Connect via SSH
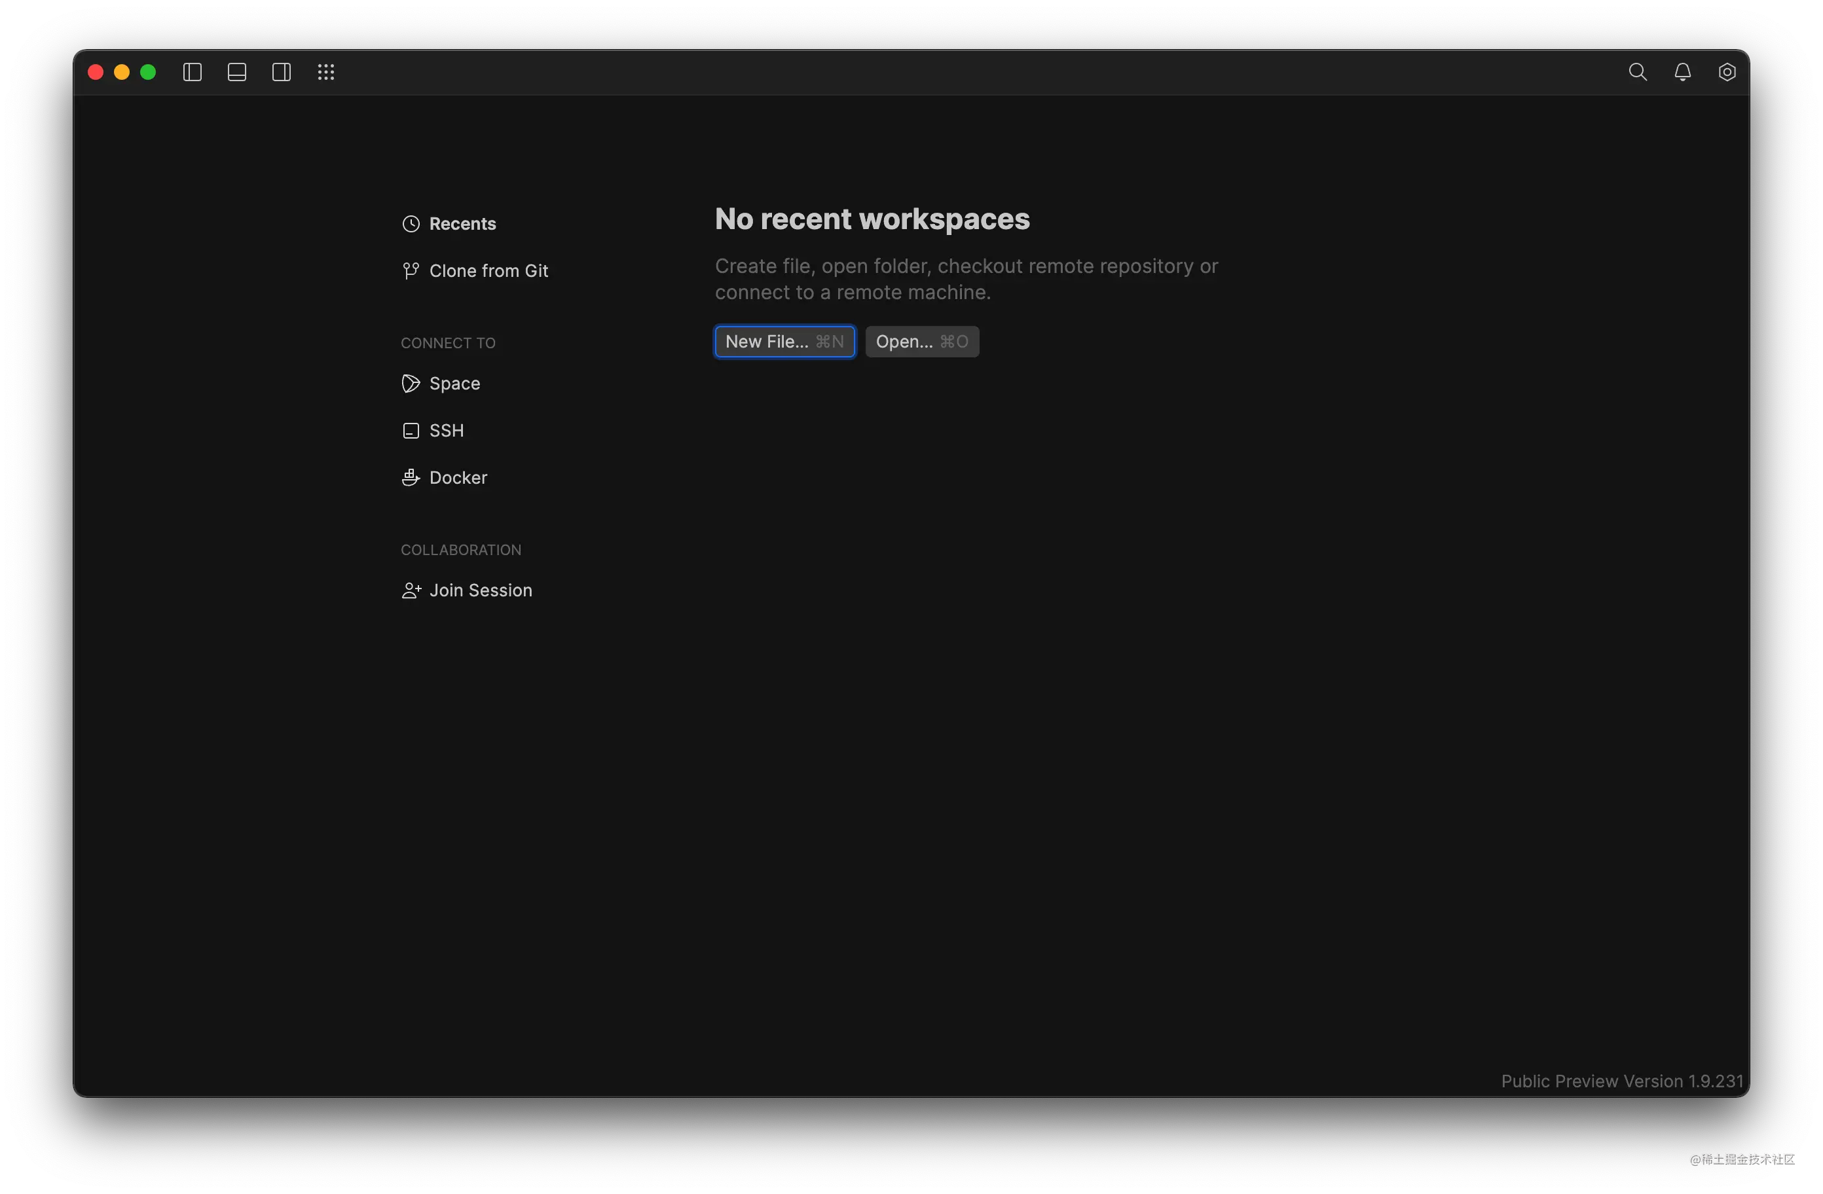The width and height of the screenshot is (1823, 1194). [x=446, y=431]
